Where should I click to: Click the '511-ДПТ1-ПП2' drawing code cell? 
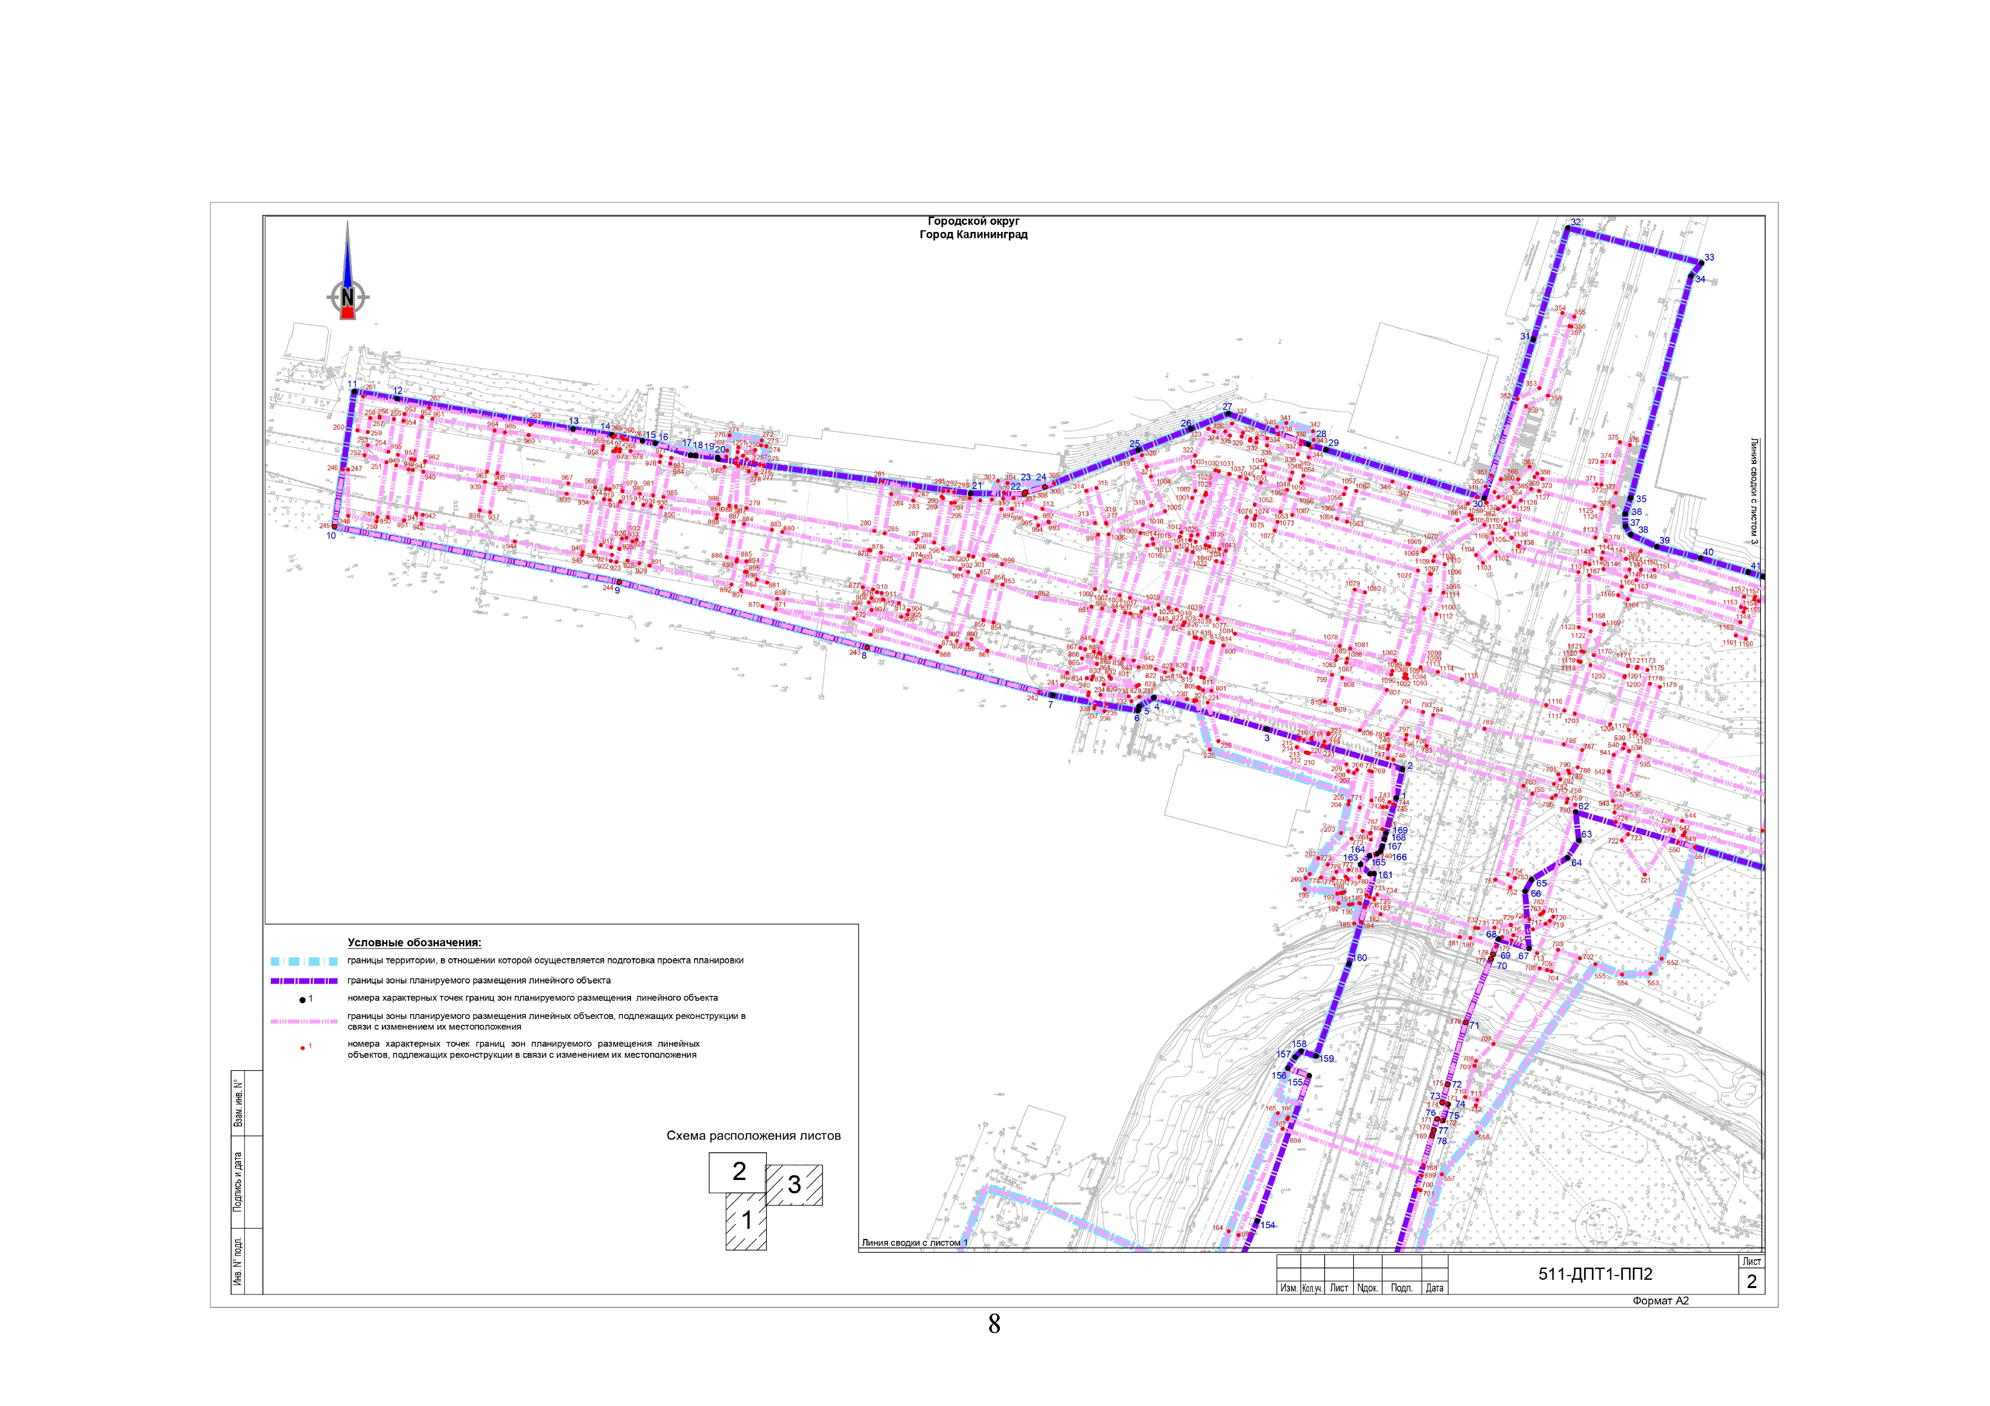tap(1595, 1274)
